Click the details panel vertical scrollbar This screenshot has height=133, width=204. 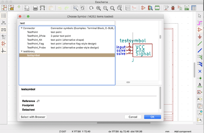(160, 98)
